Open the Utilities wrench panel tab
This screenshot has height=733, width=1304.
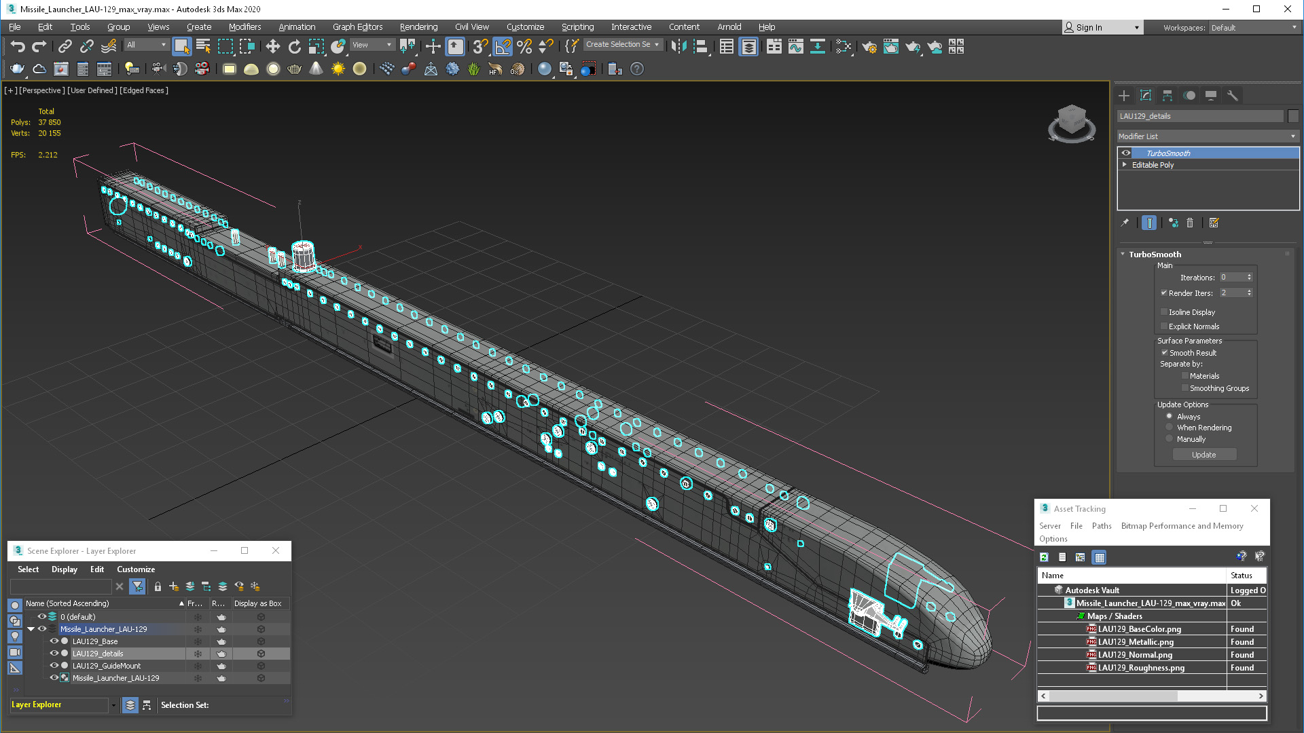1232,96
